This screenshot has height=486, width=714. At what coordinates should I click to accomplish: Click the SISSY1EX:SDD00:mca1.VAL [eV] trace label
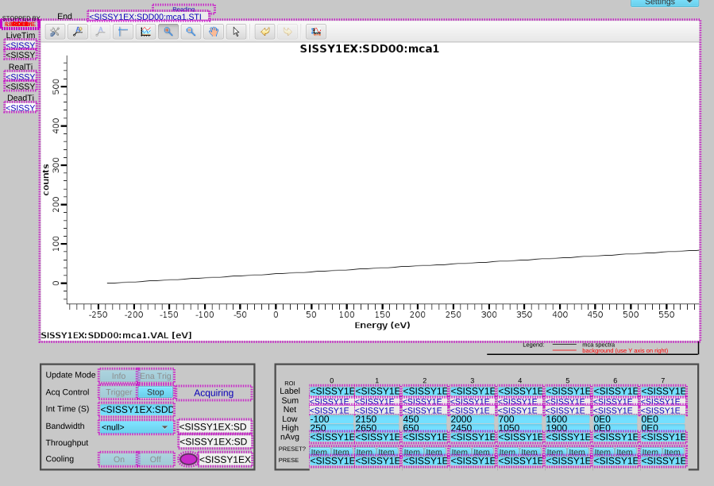click(116, 335)
